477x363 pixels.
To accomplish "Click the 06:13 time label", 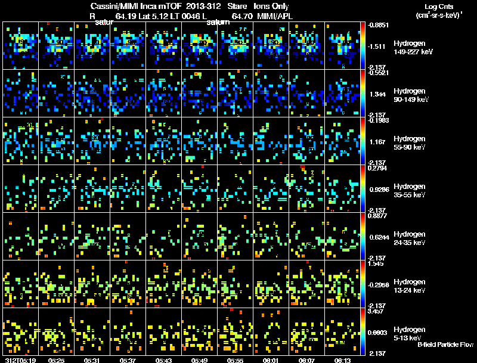I will point(342,360).
